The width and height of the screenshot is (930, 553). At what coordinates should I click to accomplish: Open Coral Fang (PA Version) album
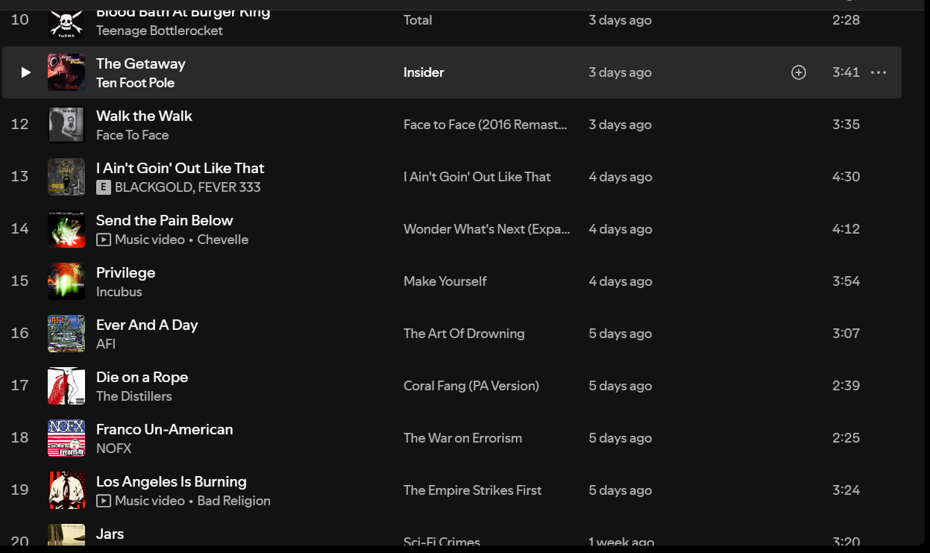point(471,386)
